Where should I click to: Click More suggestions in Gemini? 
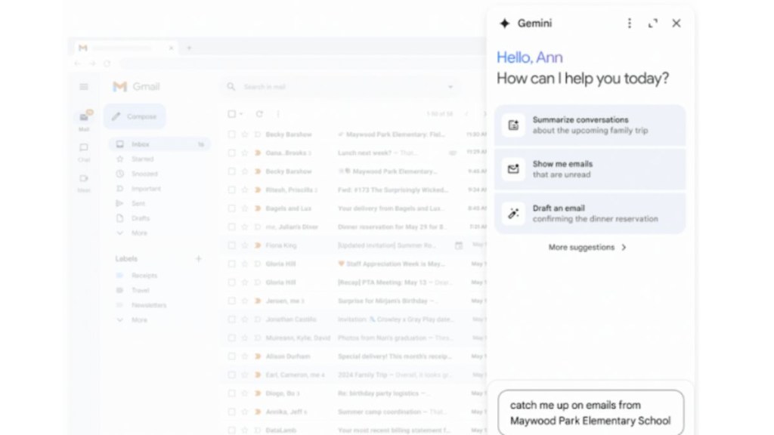click(587, 247)
